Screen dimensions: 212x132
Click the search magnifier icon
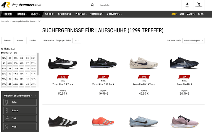point(92,5)
